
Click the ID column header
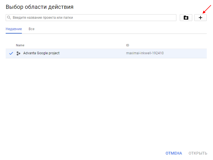tap(128, 45)
